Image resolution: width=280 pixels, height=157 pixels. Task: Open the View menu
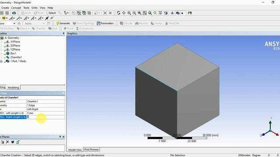[x=42, y=8]
